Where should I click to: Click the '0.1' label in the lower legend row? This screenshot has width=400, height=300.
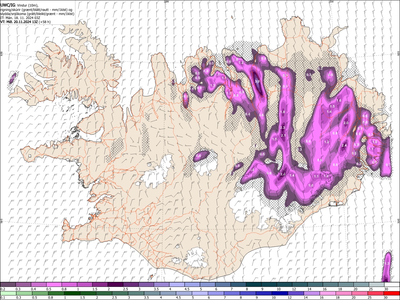click(x=3, y=297)
